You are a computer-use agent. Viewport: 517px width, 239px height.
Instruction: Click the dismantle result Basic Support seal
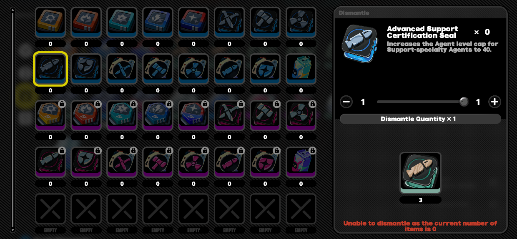click(420, 173)
